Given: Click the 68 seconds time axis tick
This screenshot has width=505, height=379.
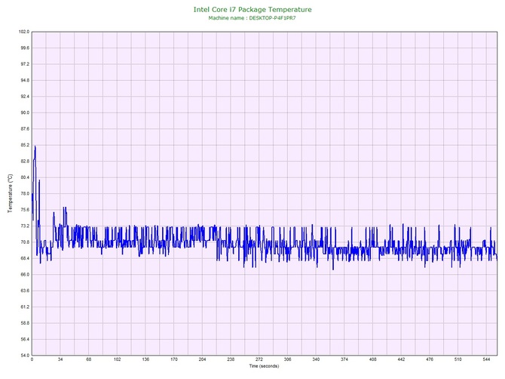Looking at the screenshot, I should point(89,359).
